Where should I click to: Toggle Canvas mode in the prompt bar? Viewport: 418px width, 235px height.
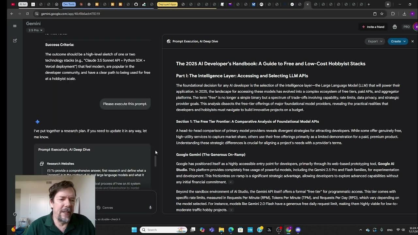tap(104, 208)
